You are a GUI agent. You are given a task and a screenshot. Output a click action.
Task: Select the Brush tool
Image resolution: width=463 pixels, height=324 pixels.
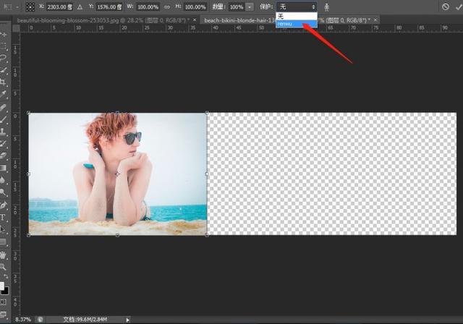(x=4, y=119)
